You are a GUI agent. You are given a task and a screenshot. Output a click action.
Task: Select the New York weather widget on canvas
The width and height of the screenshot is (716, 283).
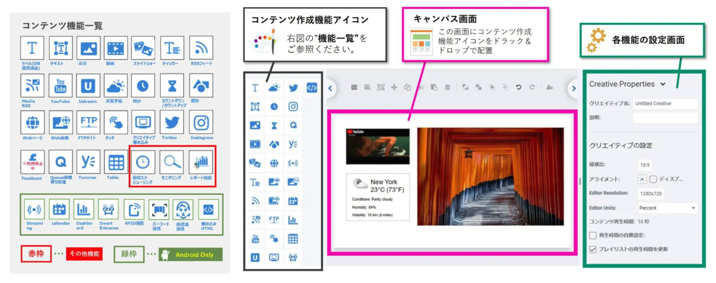coord(377,197)
